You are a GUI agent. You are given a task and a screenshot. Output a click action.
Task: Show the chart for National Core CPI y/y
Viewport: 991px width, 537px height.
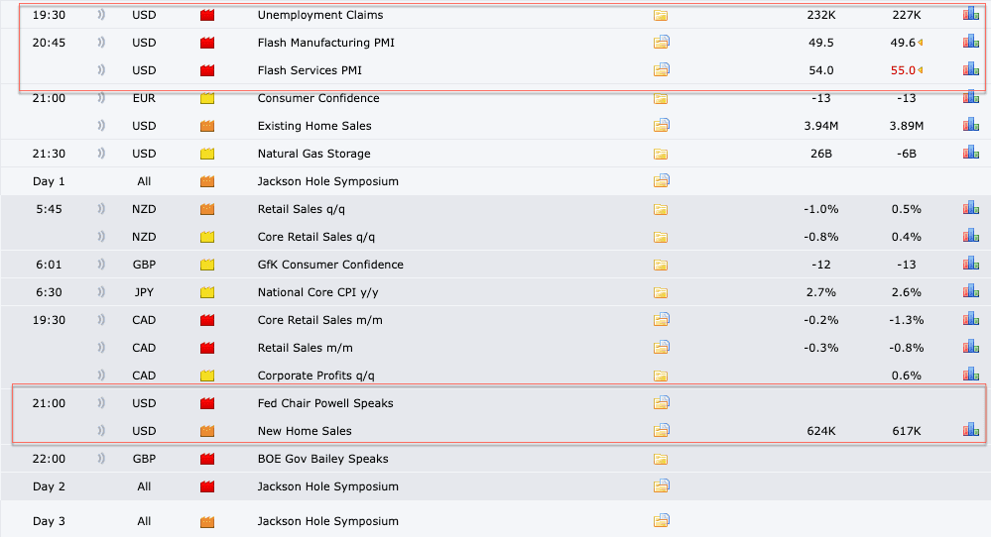(x=970, y=292)
